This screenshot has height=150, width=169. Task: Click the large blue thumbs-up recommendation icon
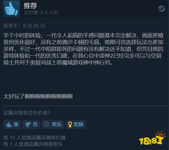[x=12, y=9]
